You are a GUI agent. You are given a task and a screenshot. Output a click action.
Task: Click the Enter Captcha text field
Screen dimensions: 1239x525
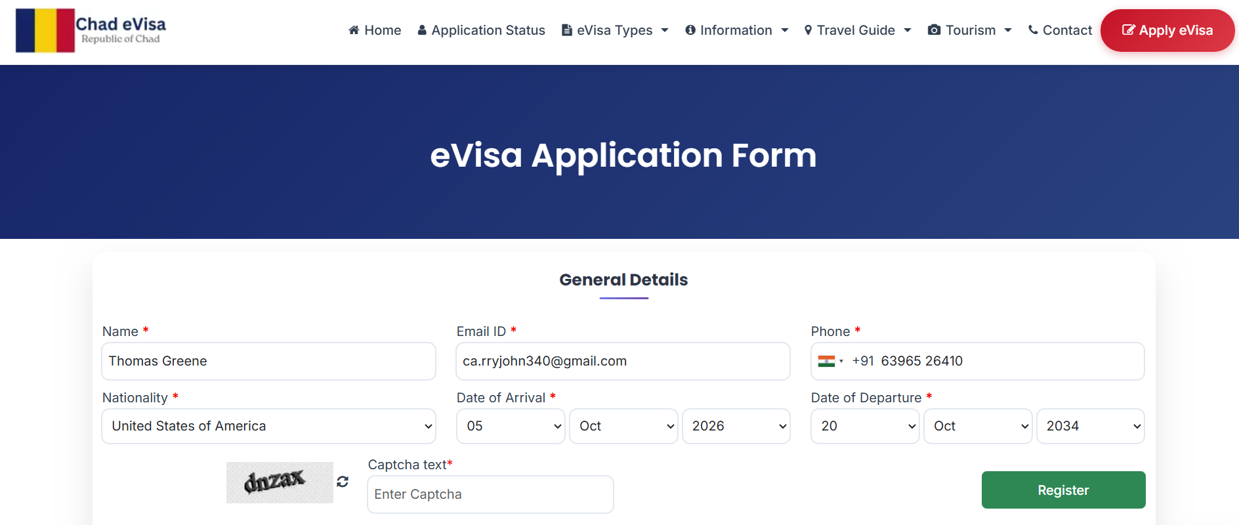(x=490, y=495)
